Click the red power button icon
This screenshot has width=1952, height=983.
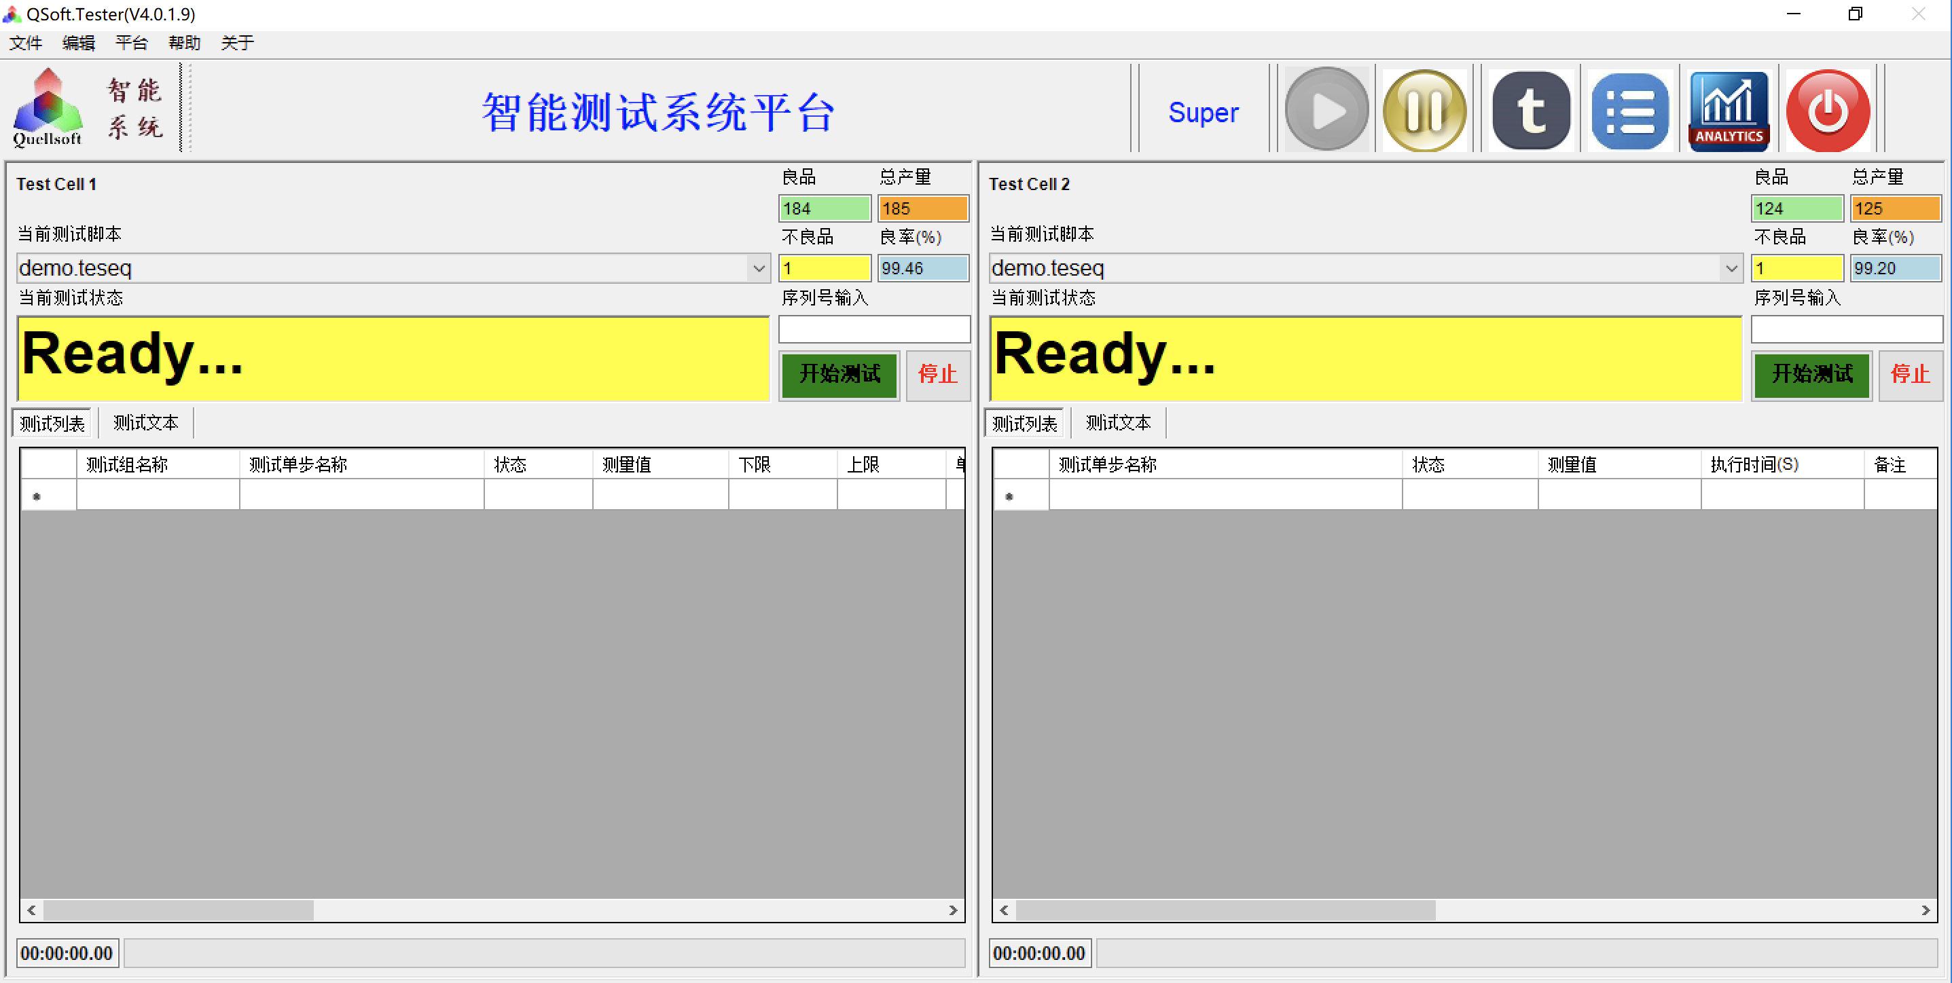(1827, 111)
